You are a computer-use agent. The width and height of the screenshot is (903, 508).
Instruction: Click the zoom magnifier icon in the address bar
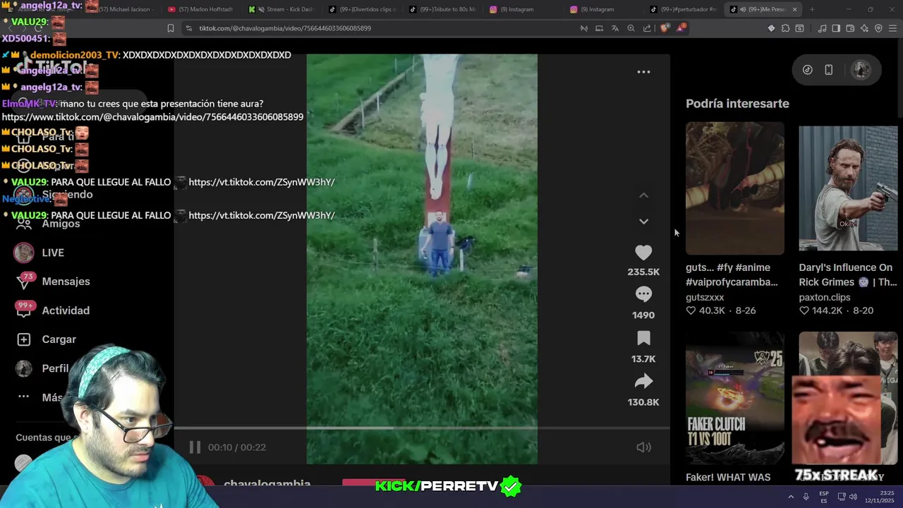pos(631,28)
